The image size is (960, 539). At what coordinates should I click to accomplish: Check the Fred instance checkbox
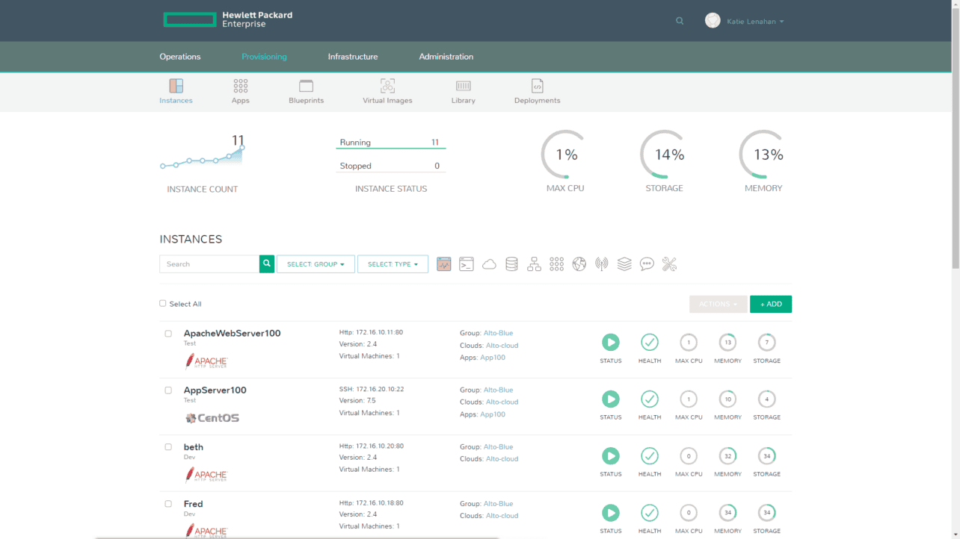click(x=168, y=504)
